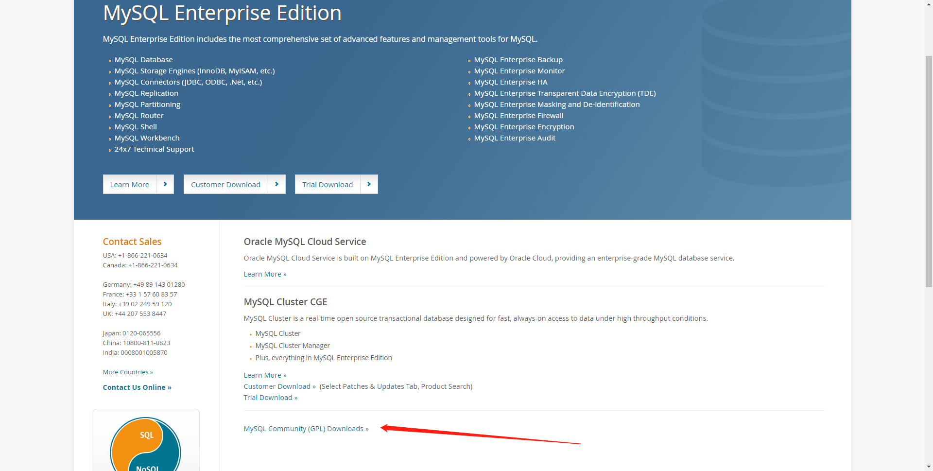
Task: Click the SQL NoSQL circular logo
Action: pyautogui.click(x=146, y=444)
